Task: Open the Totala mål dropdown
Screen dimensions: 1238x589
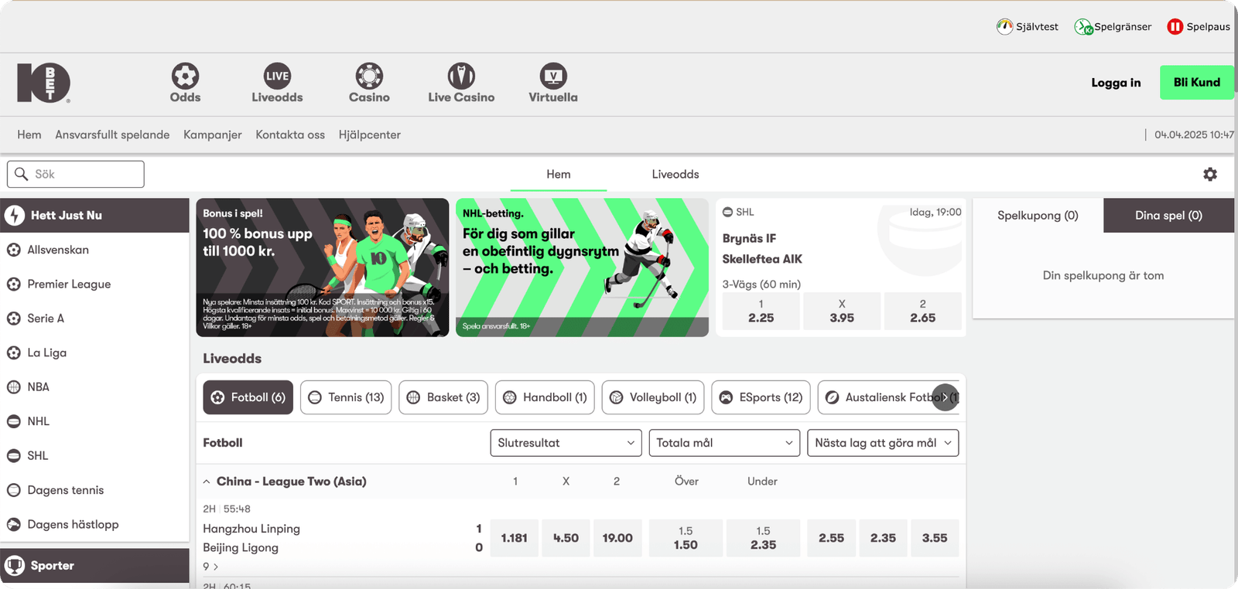Action: (x=724, y=443)
